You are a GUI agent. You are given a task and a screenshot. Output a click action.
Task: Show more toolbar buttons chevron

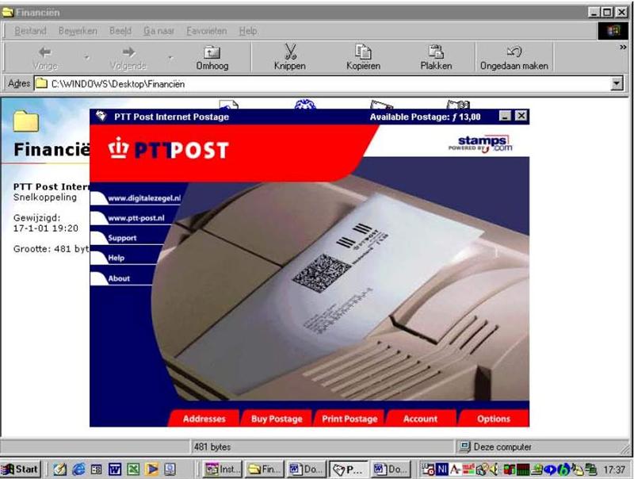(x=623, y=48)
